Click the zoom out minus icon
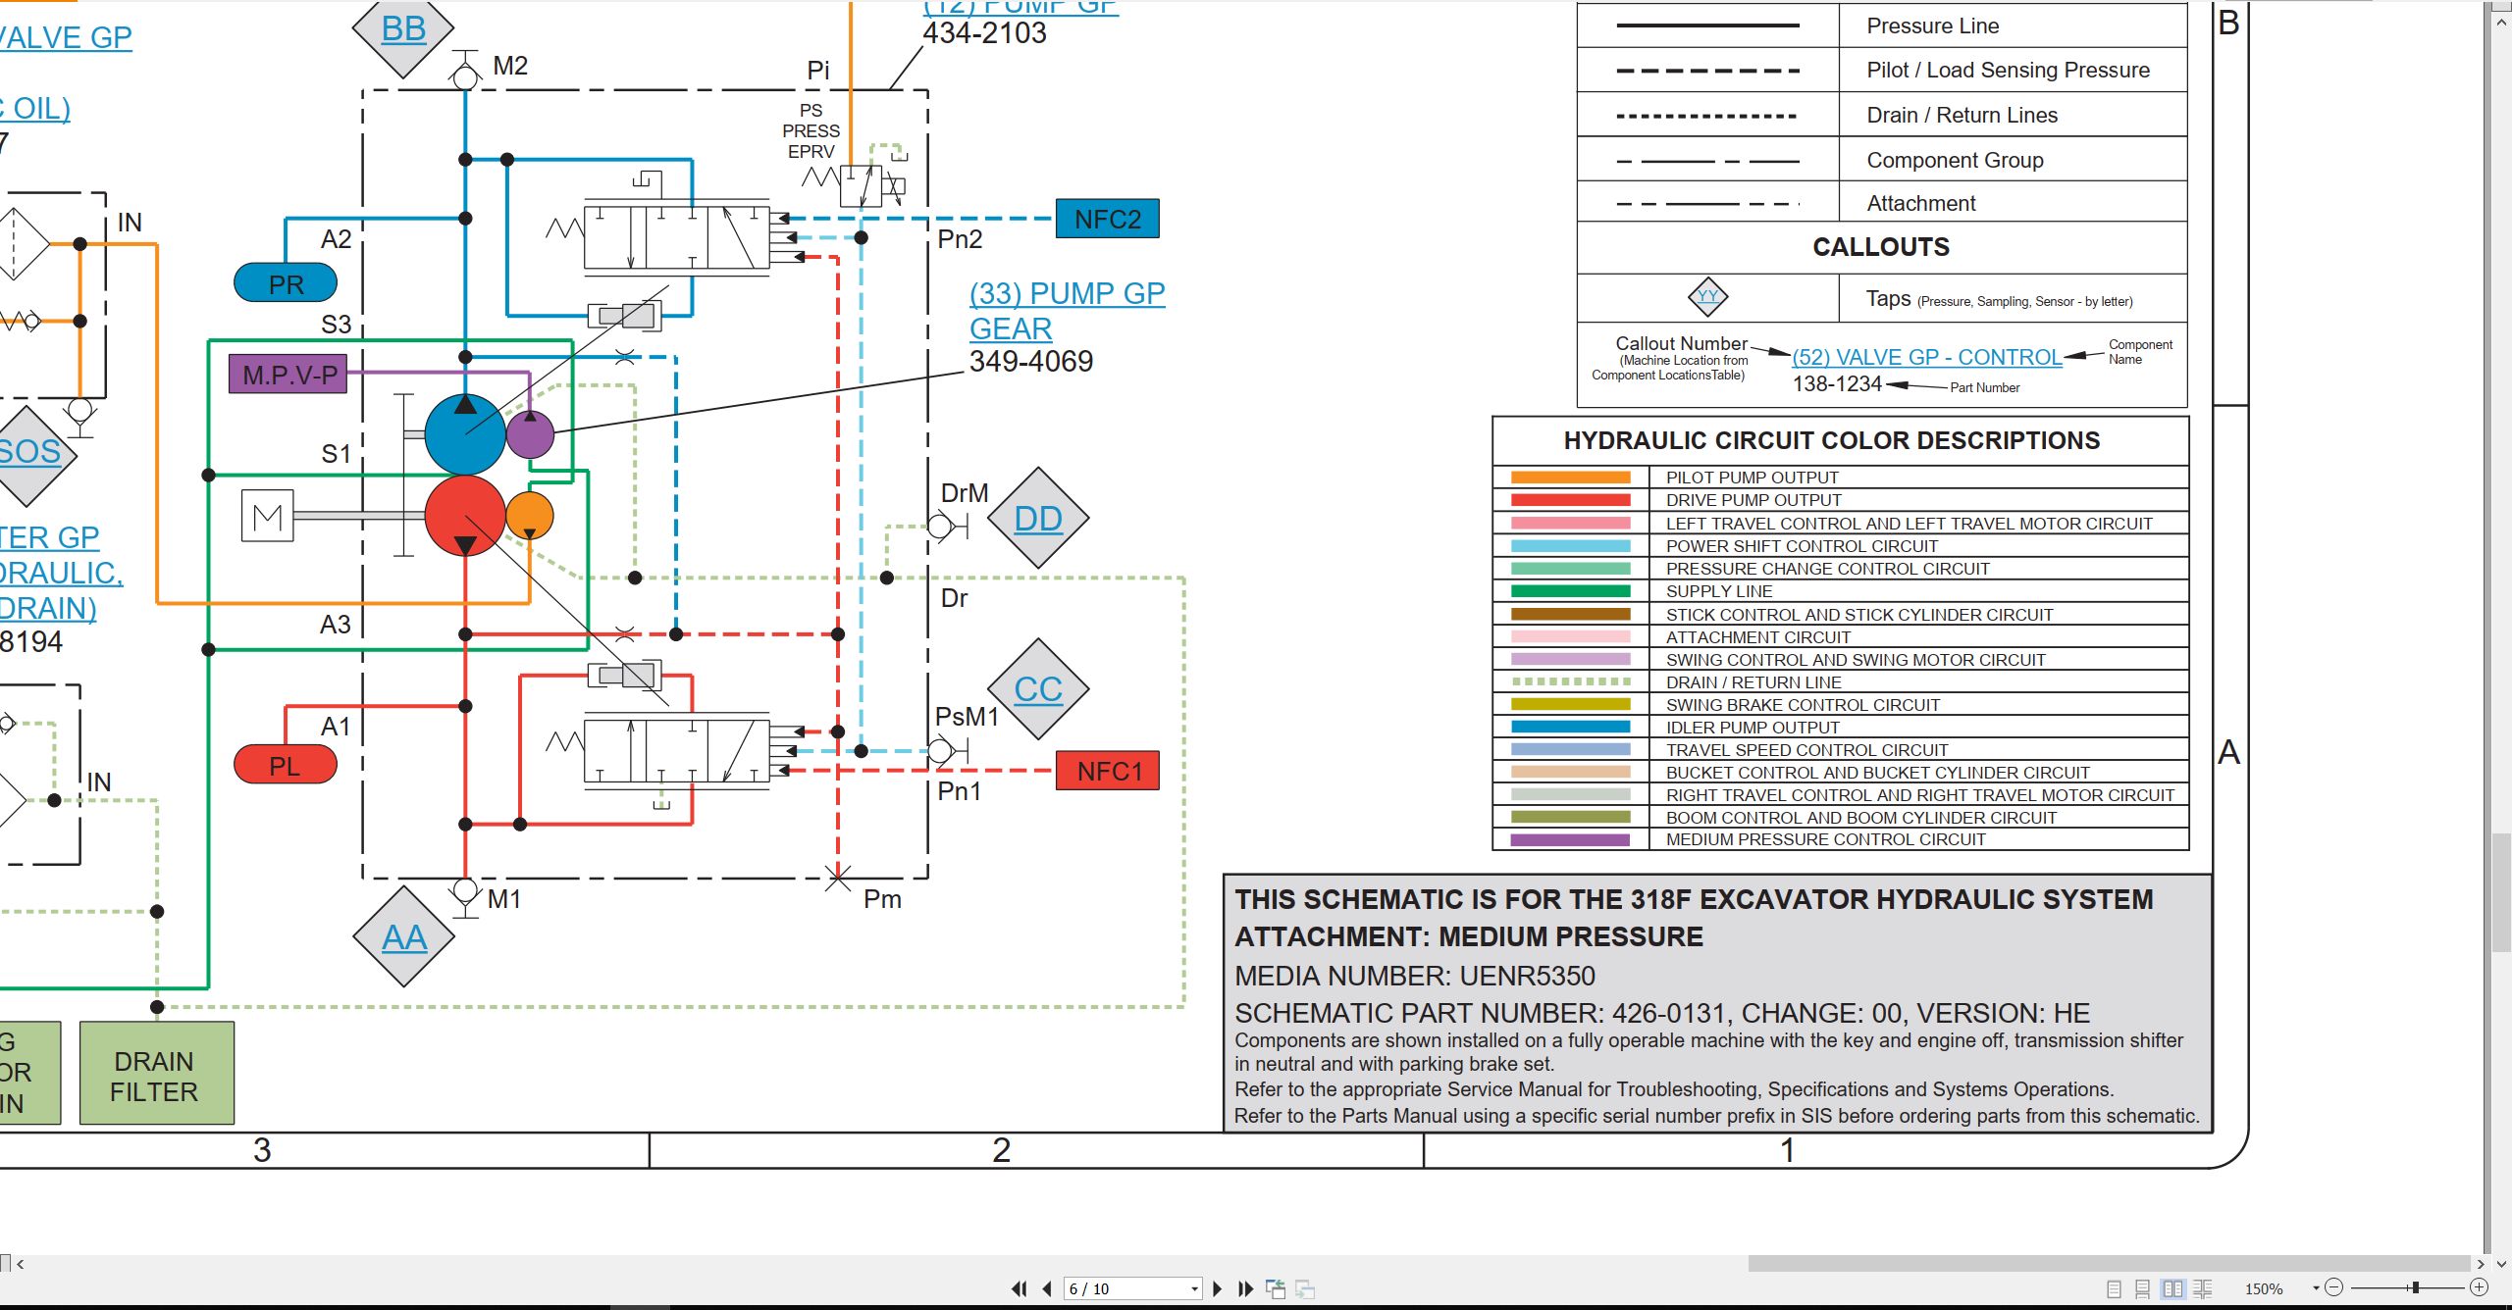This screenshot has width=2512, height=1310. tap(2334, 1287)
